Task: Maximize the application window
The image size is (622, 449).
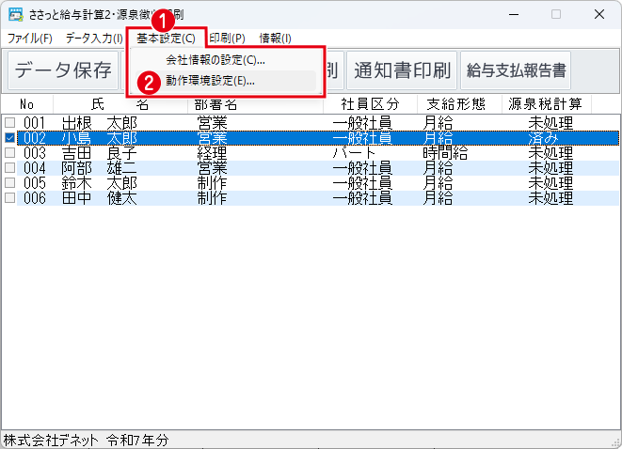Action: tap(555, 15)
